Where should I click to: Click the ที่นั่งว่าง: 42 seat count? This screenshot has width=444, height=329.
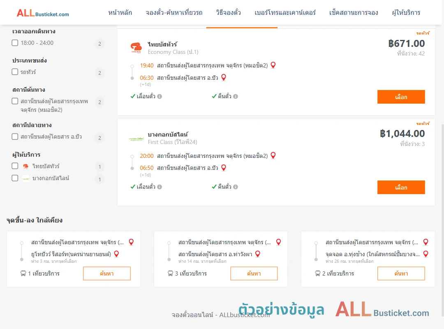[411, 53]
